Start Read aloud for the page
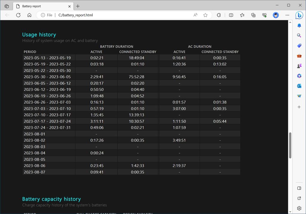Screen dimensions: 306x214 point(195,15)
